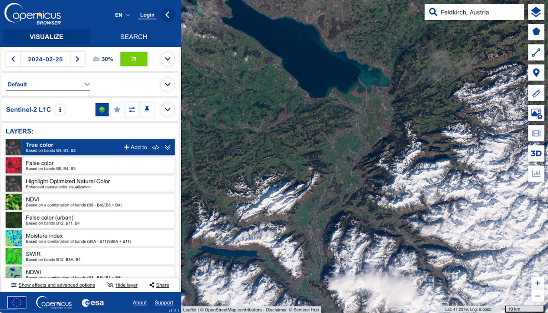
Task: Toggle the green layers button for Sentinel-2
Action: [102, 110]
